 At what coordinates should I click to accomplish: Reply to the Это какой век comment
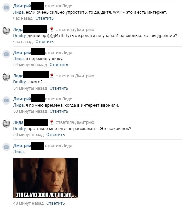[55, 135]
